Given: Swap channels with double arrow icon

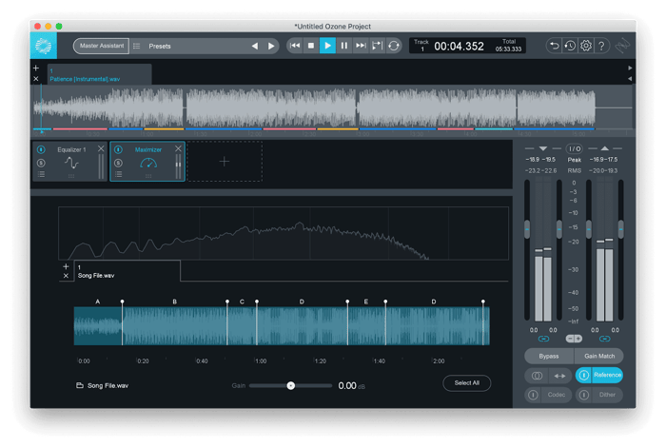Looking at the screenshot, I should coord(559,376).
